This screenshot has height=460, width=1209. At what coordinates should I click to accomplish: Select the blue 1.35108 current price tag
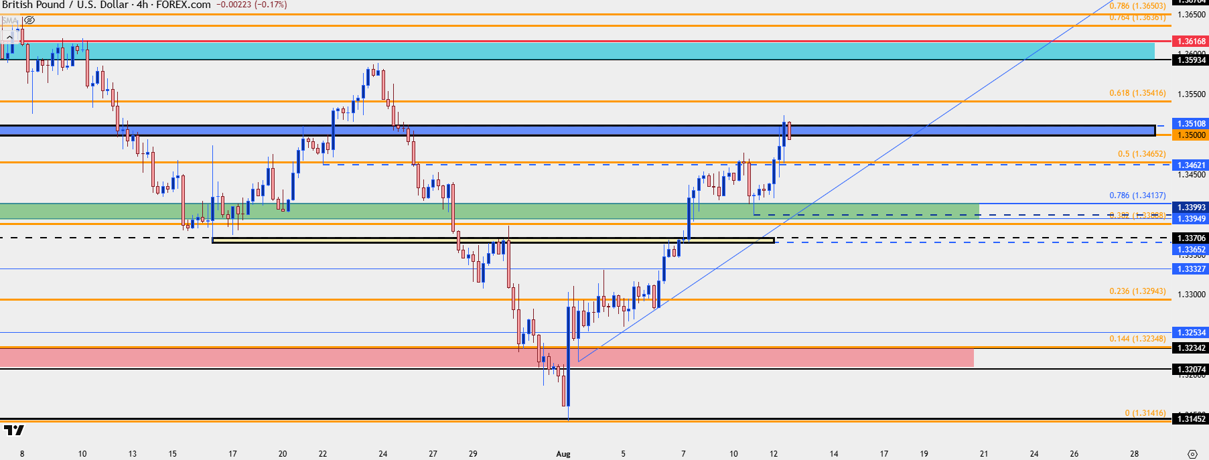click(x=1191, y=124)
